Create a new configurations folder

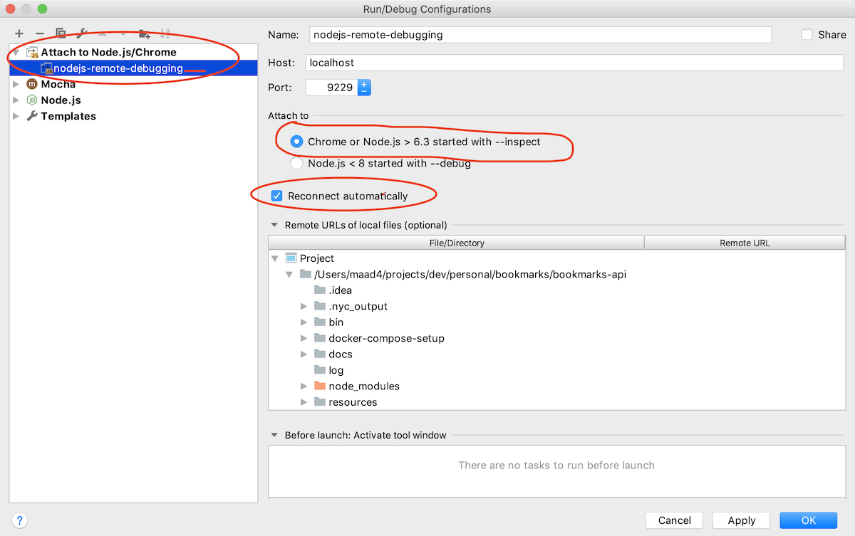click(144, 33)
